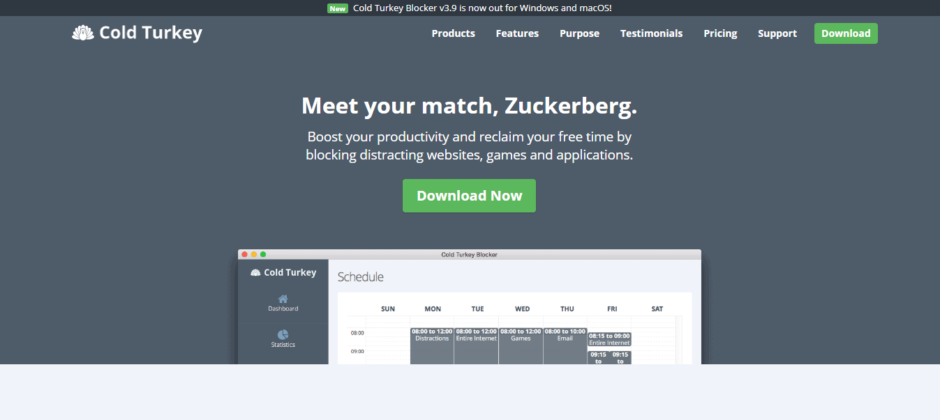
Task: Click the green Download button in header
Action: point(846,33)
